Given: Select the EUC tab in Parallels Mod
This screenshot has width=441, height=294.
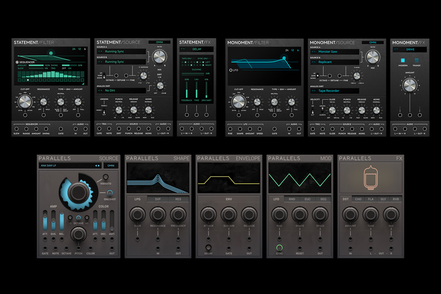Looking at the screenshot, I should click(308, 199).
